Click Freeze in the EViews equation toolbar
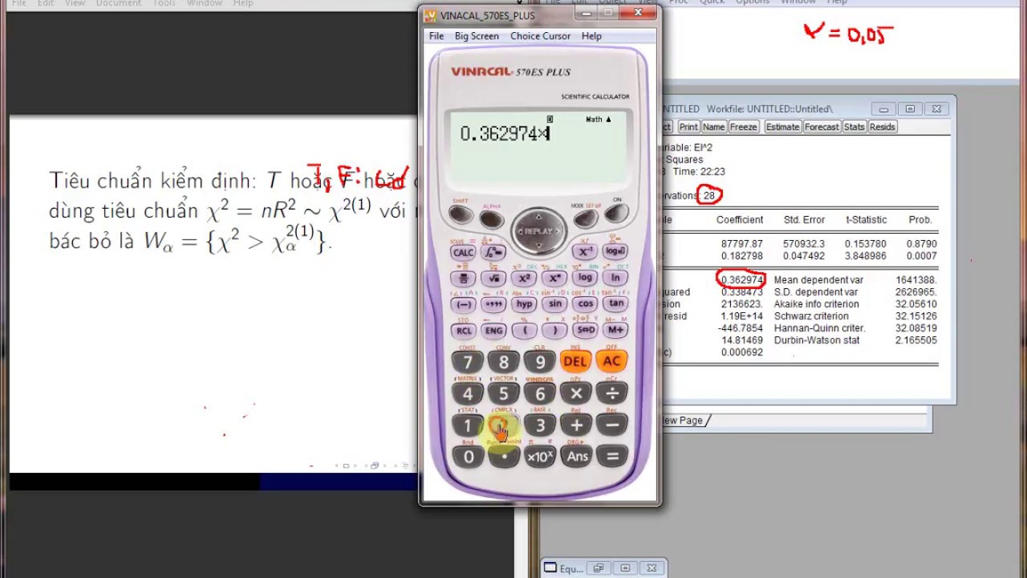The image size is (1027, 578). click(x=743, y=127)
